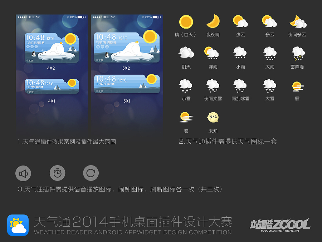Click the 大雨 heavy rain icon
The image size is (322, 242).
tap(270, 53)
